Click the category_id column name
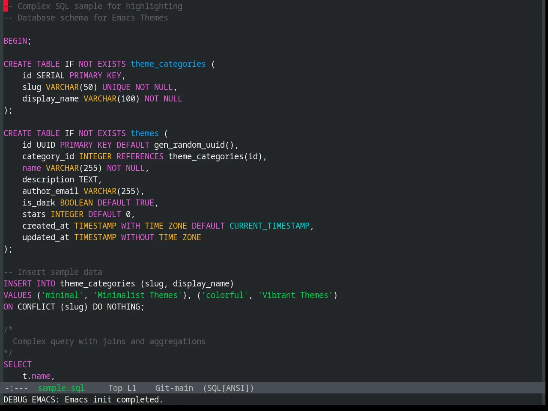The height and width of the screenshot is (411, 548). [48, 157]
